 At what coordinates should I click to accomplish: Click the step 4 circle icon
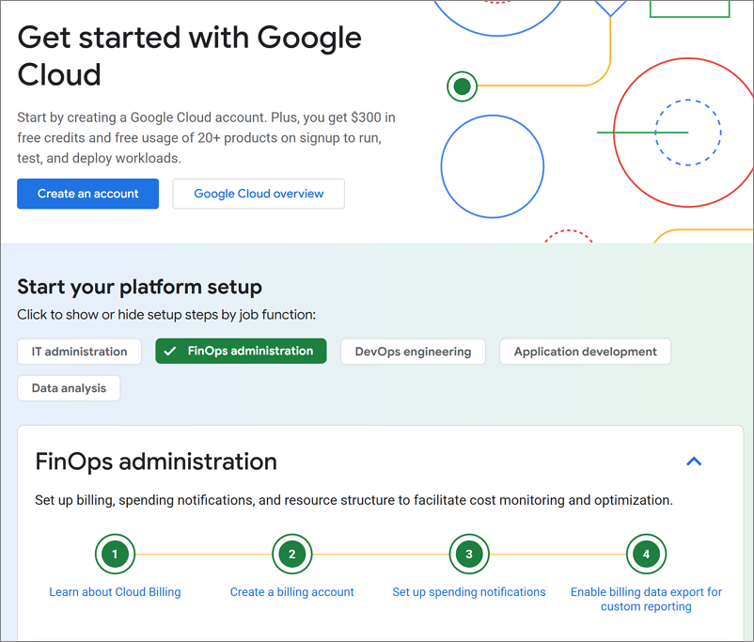[646, 554]
